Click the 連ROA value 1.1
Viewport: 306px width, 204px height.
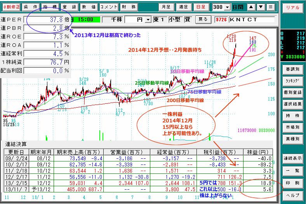coord(44,45)
